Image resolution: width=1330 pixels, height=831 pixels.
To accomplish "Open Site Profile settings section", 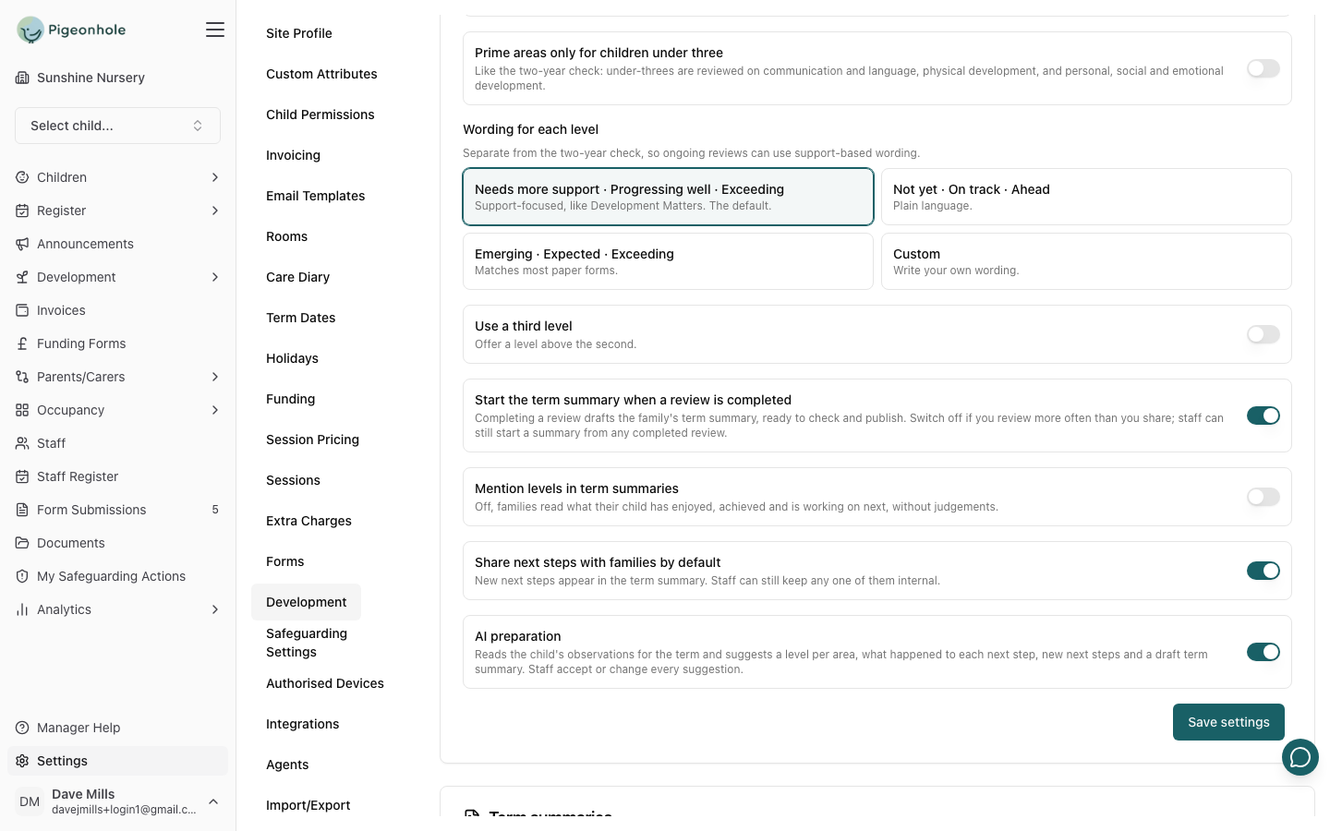I will click(299, 33).
